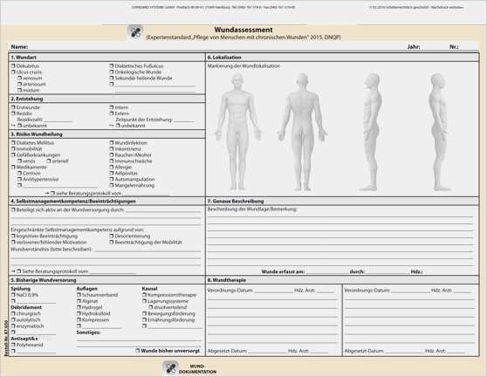Select Kompressionstherapie checkbox
Viewport: 487px width, 377px height.
[144, 295]
